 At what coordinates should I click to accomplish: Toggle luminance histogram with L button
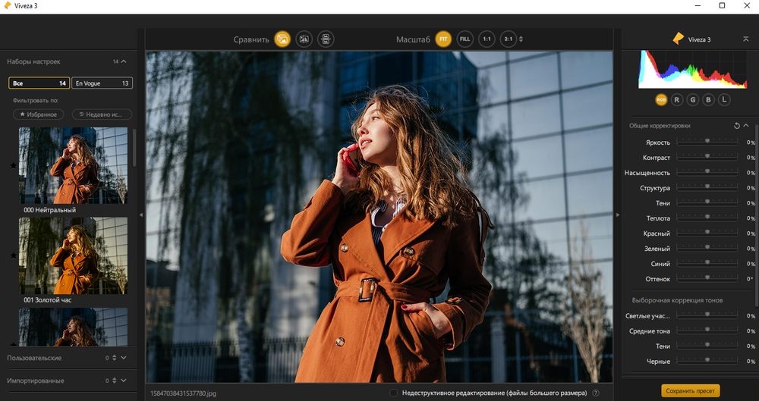point(724,99)
